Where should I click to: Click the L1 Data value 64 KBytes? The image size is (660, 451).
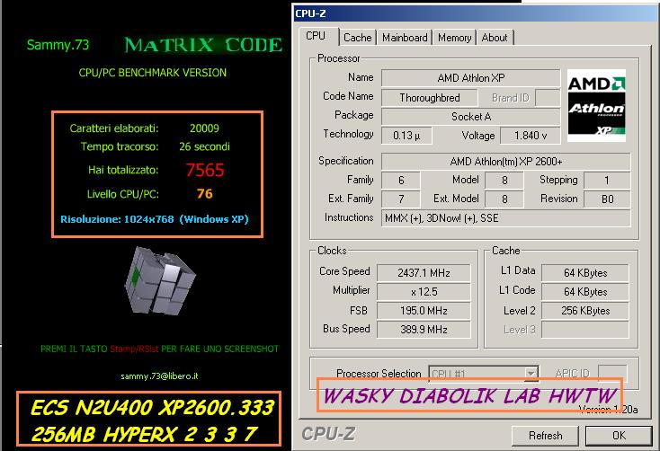point(585,272)
